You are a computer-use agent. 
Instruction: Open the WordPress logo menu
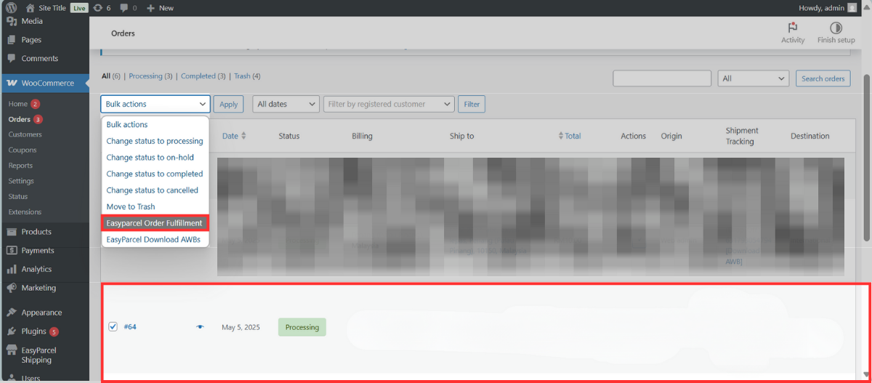click(11, 8)
